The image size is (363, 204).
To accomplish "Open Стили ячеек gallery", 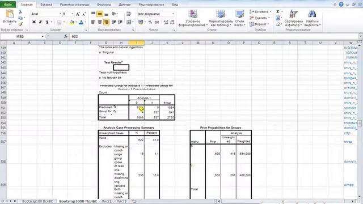I will coord(240,18).
